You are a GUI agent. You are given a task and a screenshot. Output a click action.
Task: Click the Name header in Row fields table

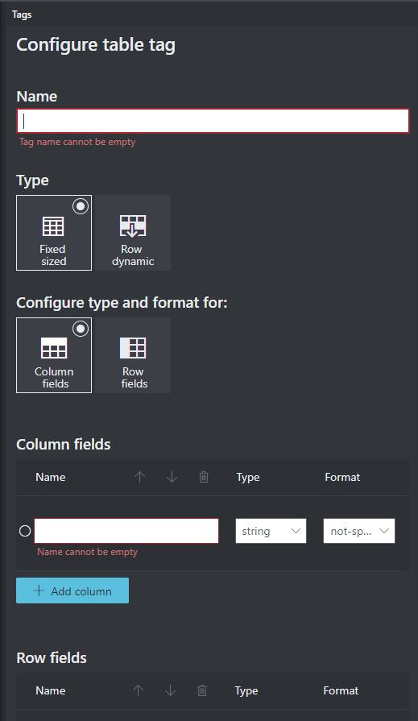tap(51, 690)
